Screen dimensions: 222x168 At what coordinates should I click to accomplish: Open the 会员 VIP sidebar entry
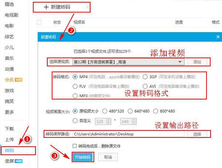(x=13, y=80)
